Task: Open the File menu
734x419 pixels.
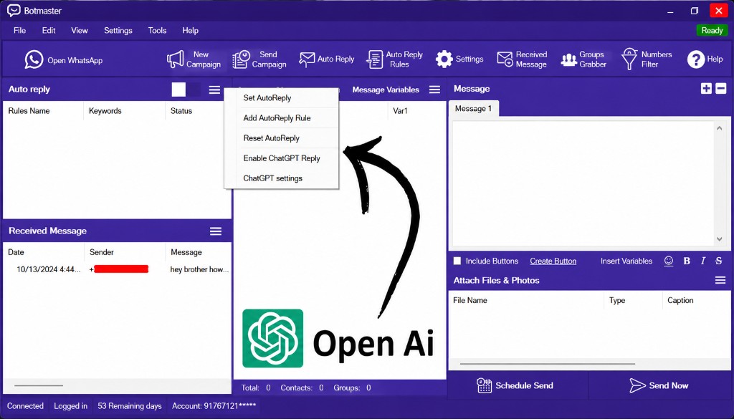Action: tap(19, 30)
